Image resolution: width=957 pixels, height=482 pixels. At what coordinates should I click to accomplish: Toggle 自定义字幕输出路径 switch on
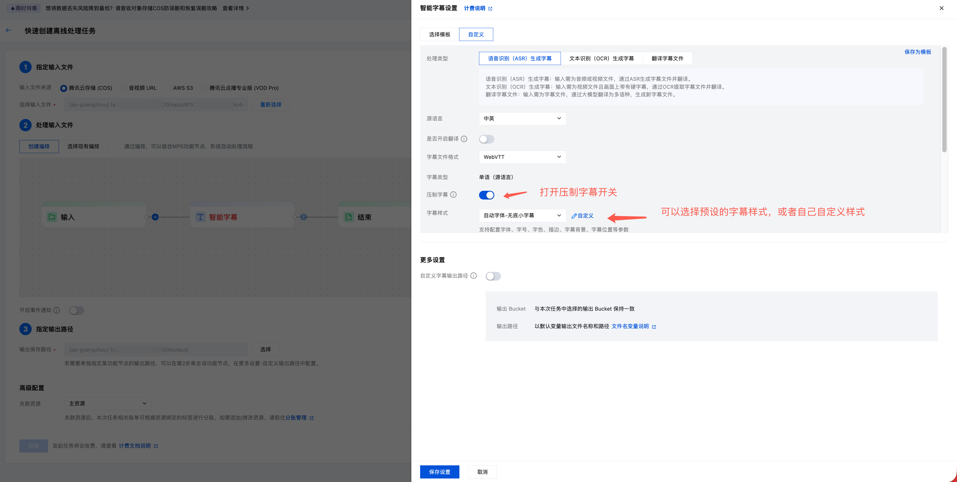tap(493, 276)
